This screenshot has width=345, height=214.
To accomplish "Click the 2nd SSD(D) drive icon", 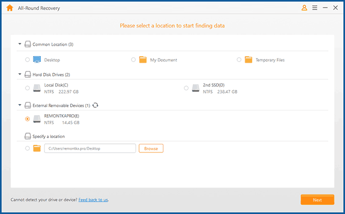I will tap(195, 88).
